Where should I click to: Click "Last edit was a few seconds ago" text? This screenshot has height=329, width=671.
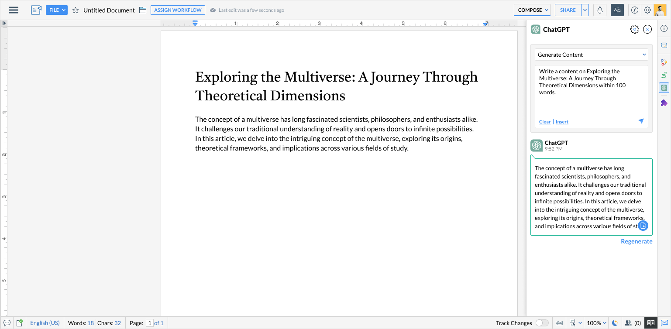point(251,10)
